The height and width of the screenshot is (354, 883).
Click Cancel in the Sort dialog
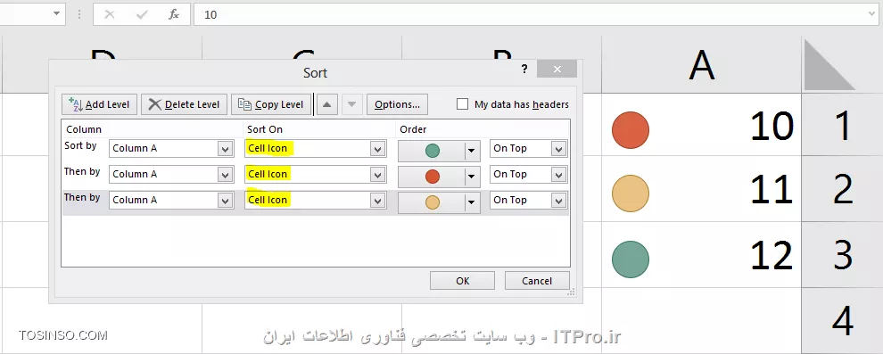pyautogui.click(x=537, y=281)
